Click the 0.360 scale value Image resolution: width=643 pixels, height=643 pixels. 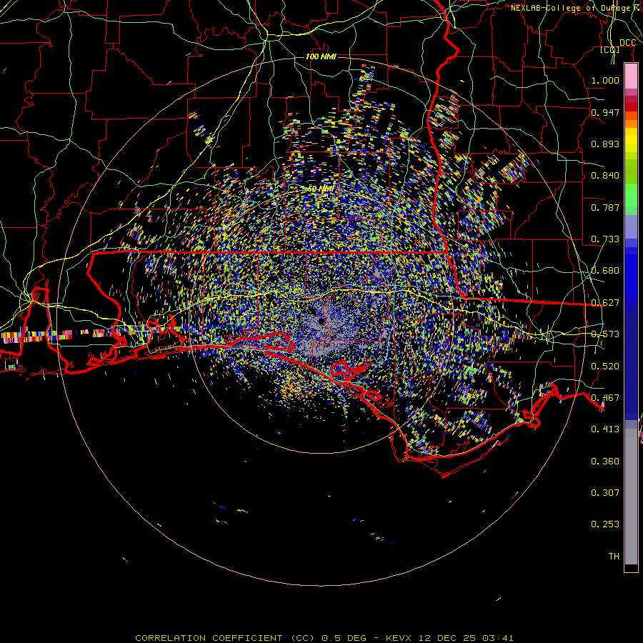click(x=605, y=462)
